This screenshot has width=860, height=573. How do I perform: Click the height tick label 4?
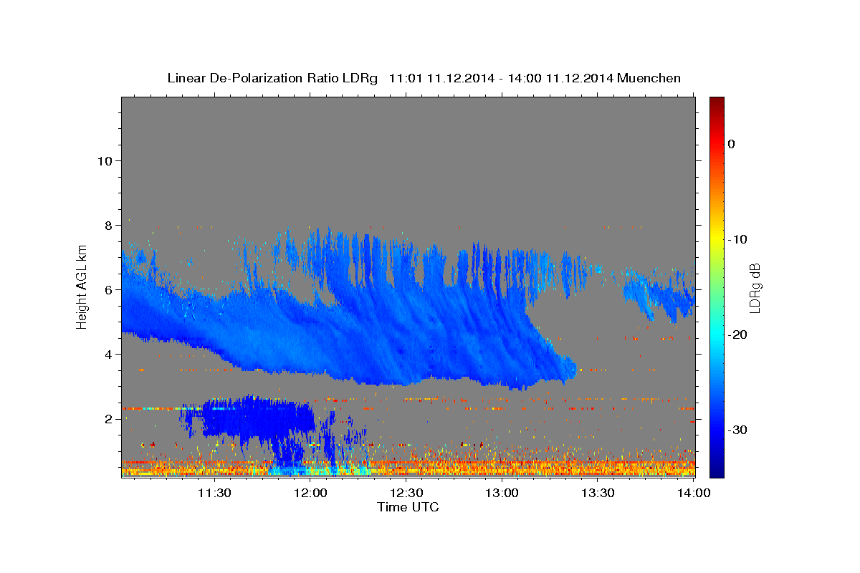108,354
